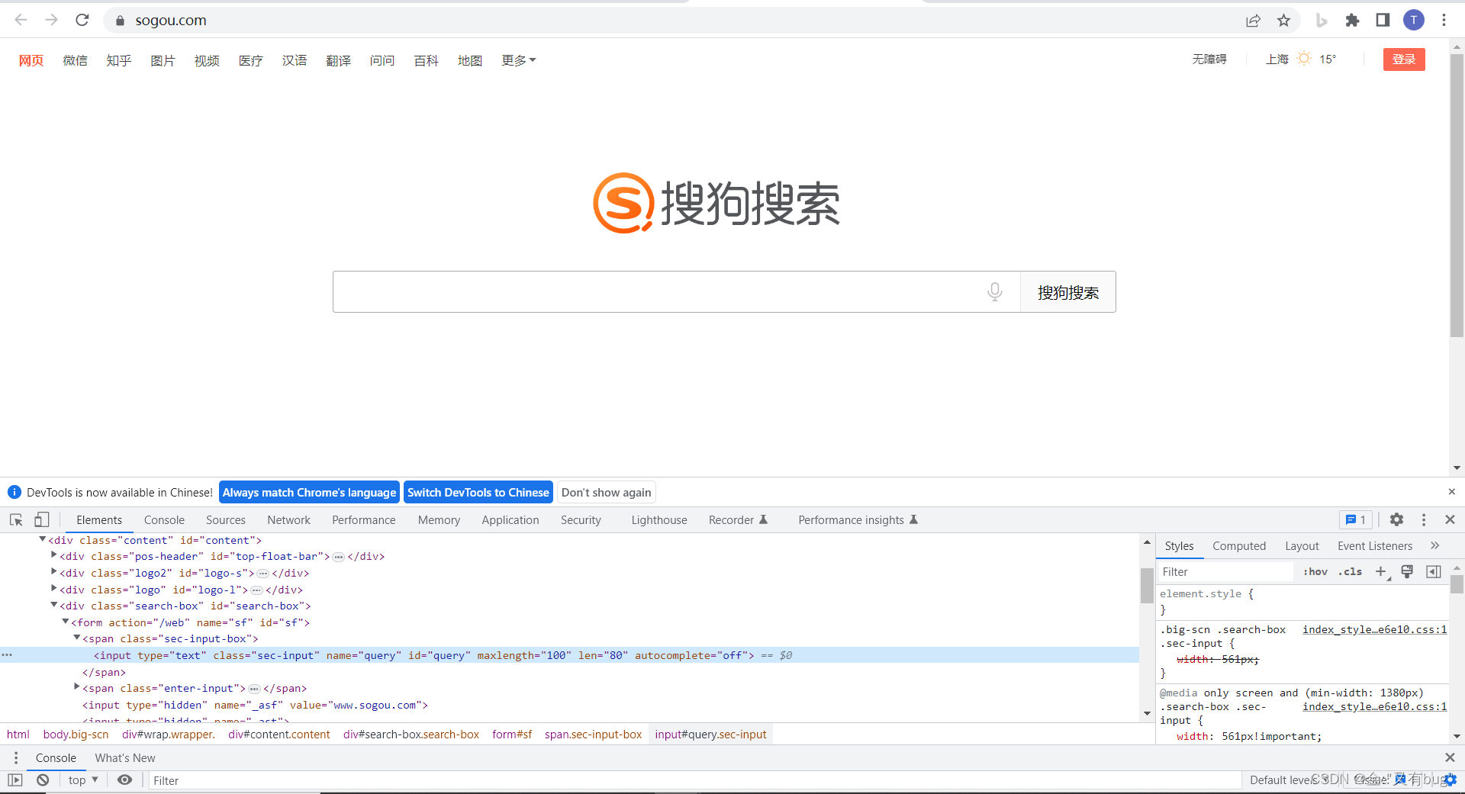Reload the sogou.com page
Screen dimensions: 1465x794
(x=82, y=20)
